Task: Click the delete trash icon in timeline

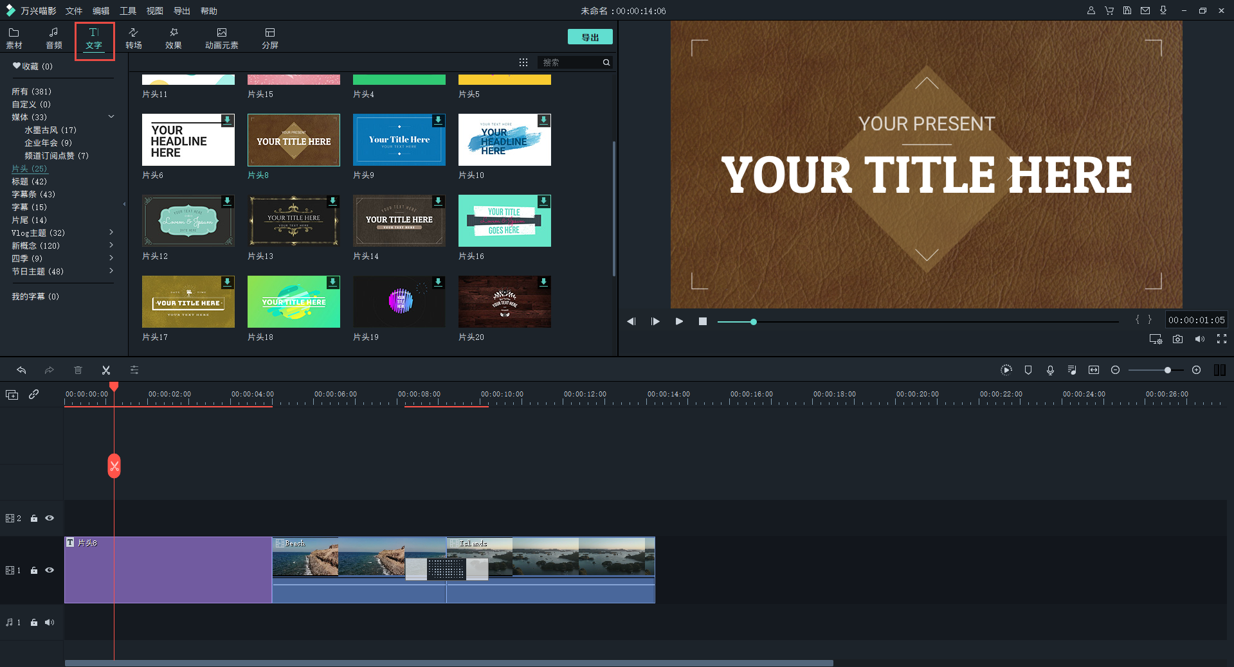Action: [78, 370]
